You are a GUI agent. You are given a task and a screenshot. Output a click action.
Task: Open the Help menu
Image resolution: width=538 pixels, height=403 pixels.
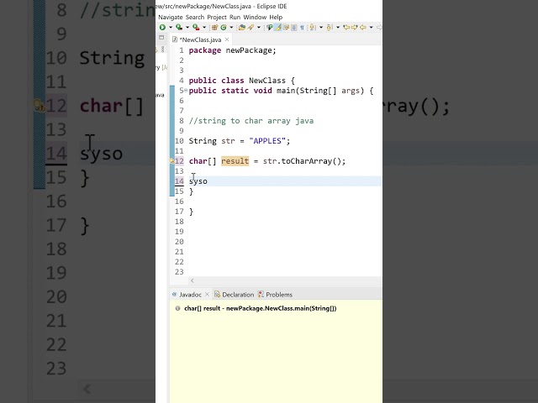(x=276, y=17)
